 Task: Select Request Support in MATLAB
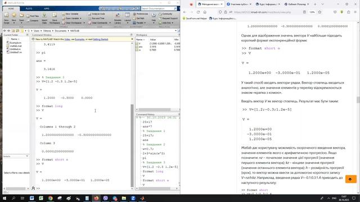[168, 19]
